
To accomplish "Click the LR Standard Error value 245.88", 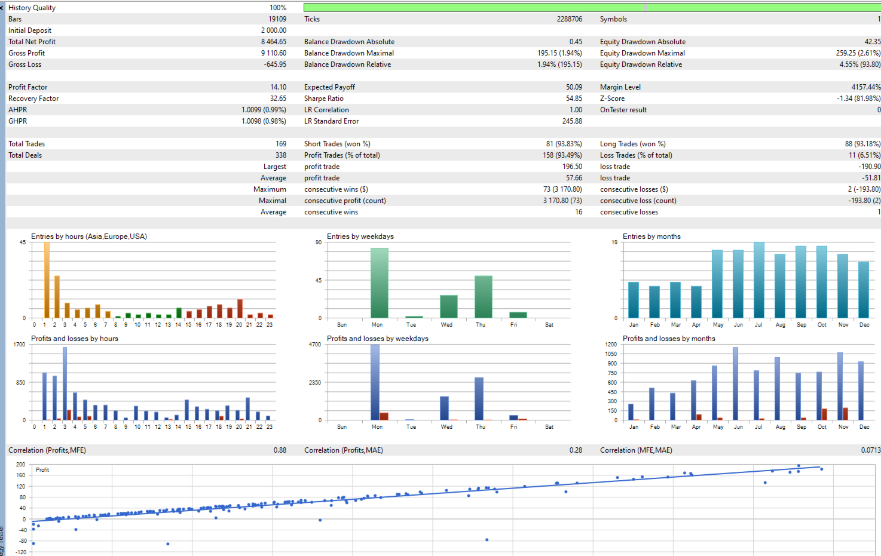I will point(573,121).
